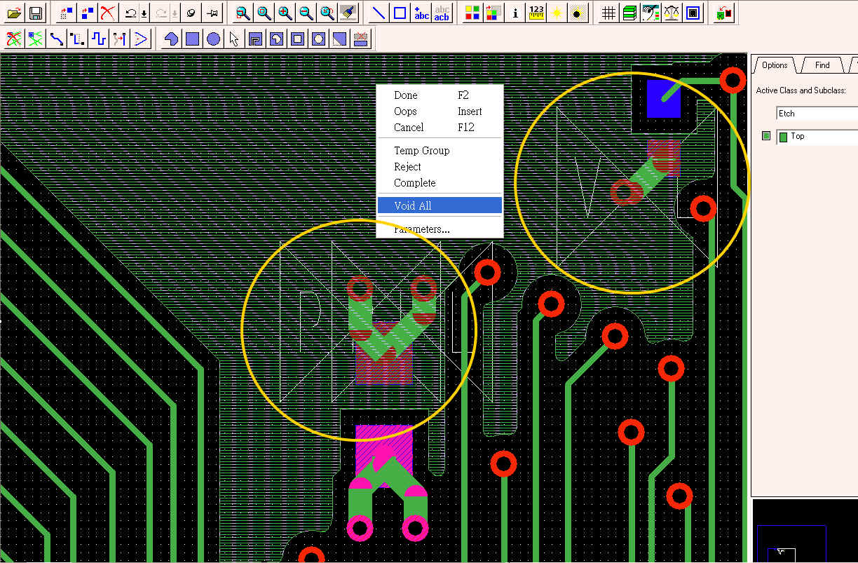Expand the undo history arrow

[x=144, y=13]
